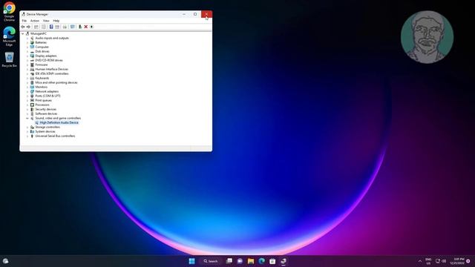Screen dimensions: 475x267
Task: Click Scan for hardware changes monitor icon
Action: (x=73, y=27)
